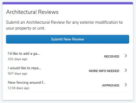Select the RECEIVED status label
Viewport: 136px width, 103px height.
click(x=112, y=56)
